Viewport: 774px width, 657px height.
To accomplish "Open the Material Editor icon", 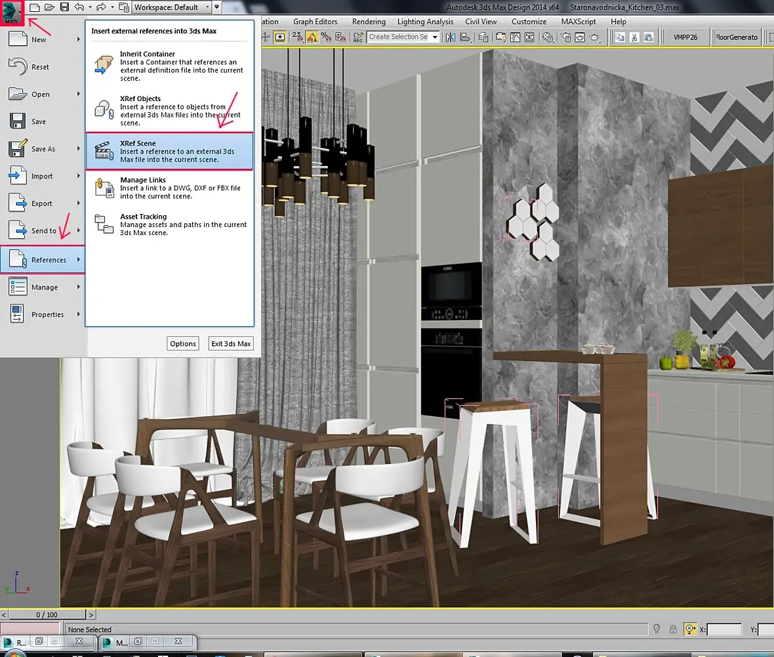I will point(548,37).
